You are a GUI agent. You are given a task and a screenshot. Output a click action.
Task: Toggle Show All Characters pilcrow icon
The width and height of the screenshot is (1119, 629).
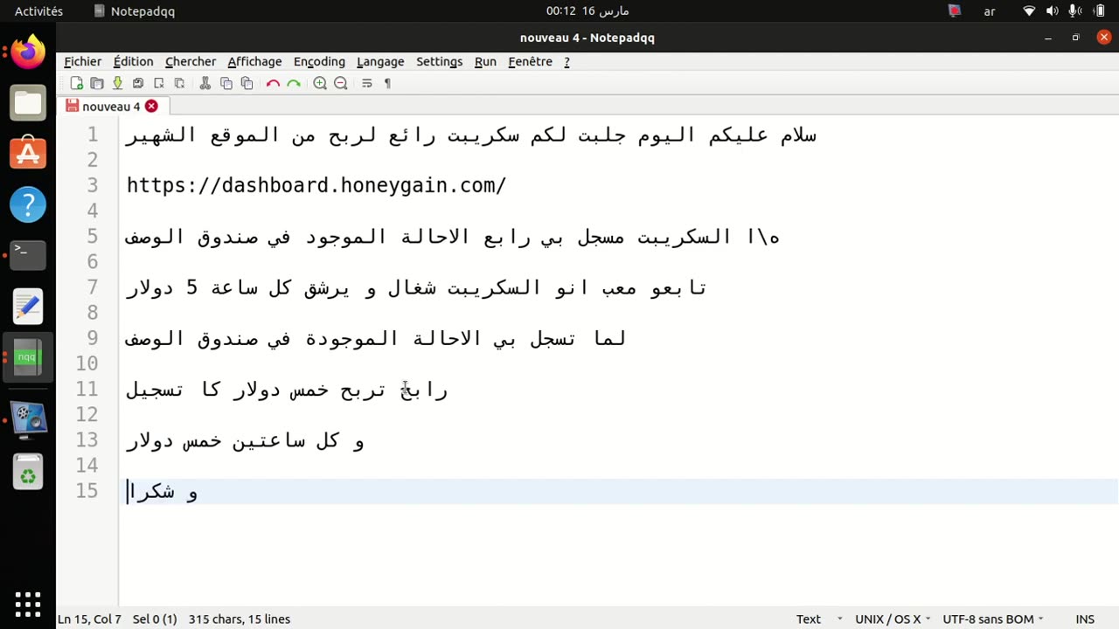click(x=387, y=83)
